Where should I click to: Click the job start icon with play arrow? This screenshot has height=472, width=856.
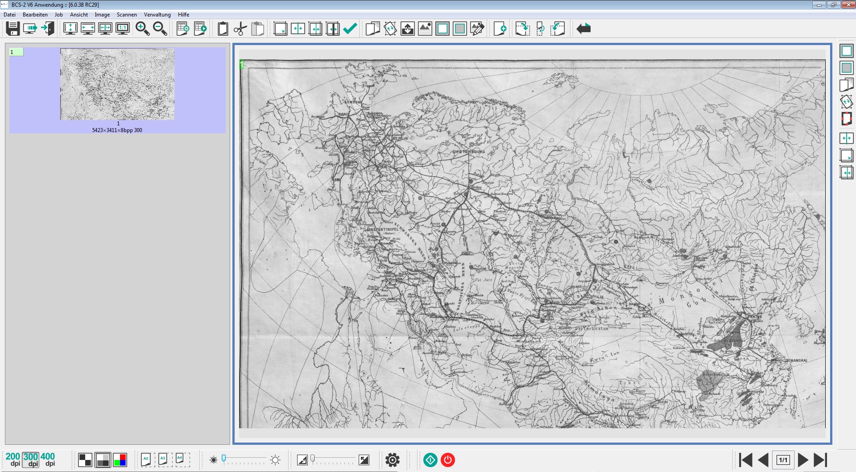pyautogui.click(x=200, y=29)
